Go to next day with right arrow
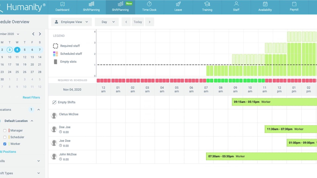This screenshot has height=178, width=317. [x=150, y=22]
